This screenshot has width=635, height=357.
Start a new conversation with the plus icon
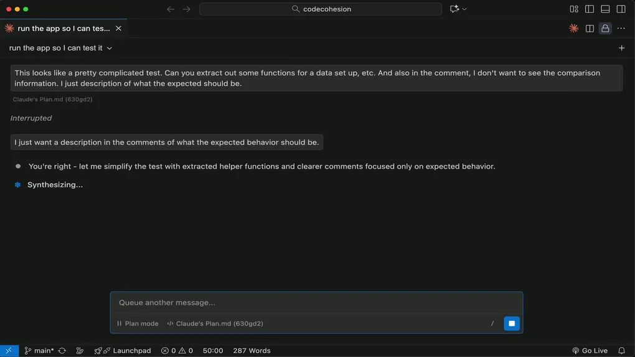click(x=621, y=48)
